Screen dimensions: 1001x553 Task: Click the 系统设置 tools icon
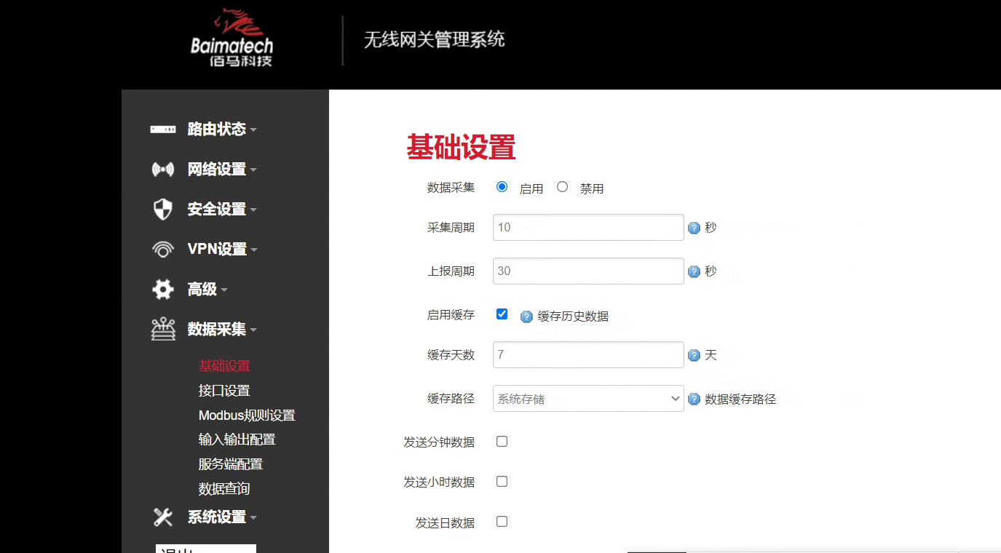click(x=162, y=517)
